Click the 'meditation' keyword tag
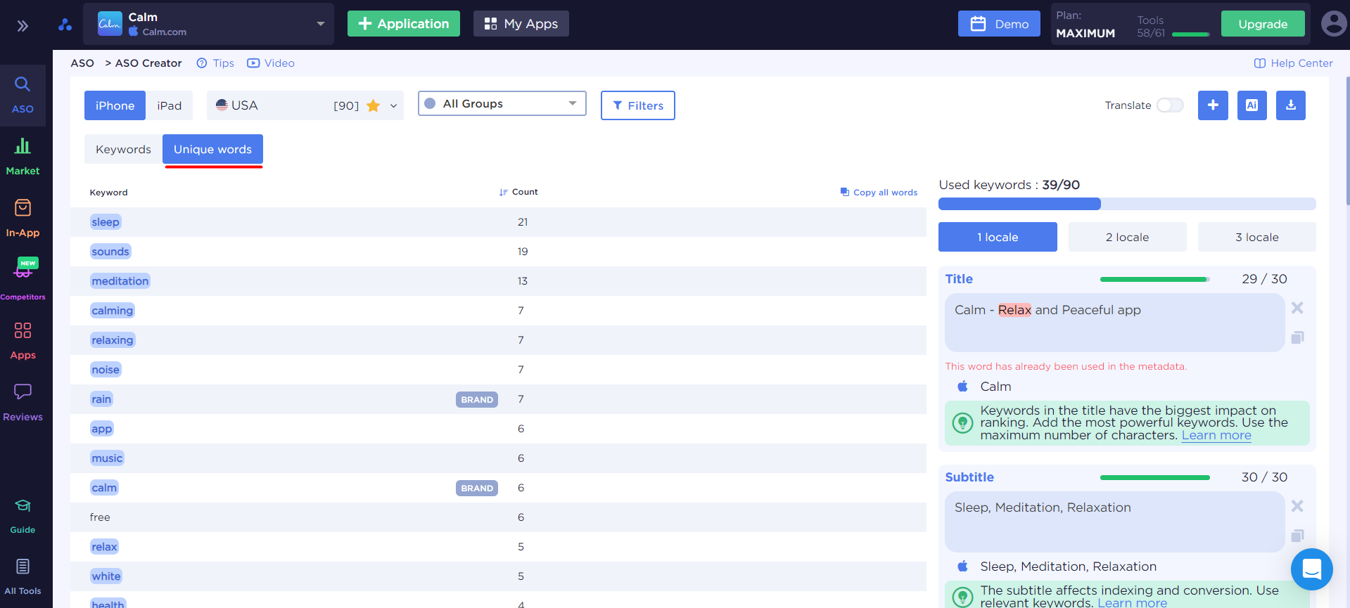Screen dimensions: 1350x608 click(x=120, y=281)
